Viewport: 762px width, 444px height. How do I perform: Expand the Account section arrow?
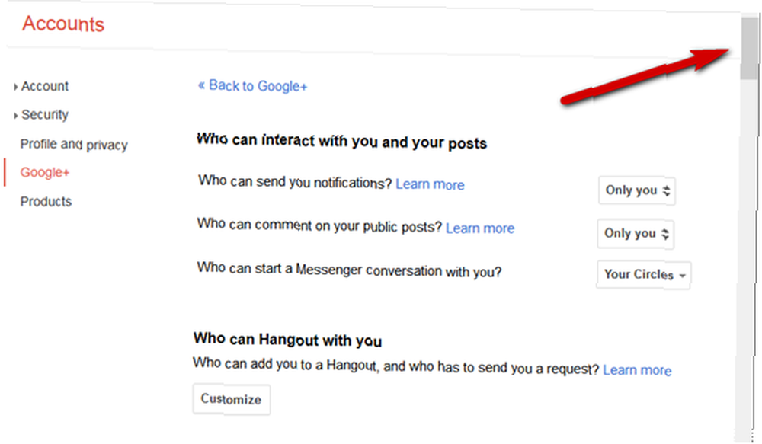click(x=15, y=87)
